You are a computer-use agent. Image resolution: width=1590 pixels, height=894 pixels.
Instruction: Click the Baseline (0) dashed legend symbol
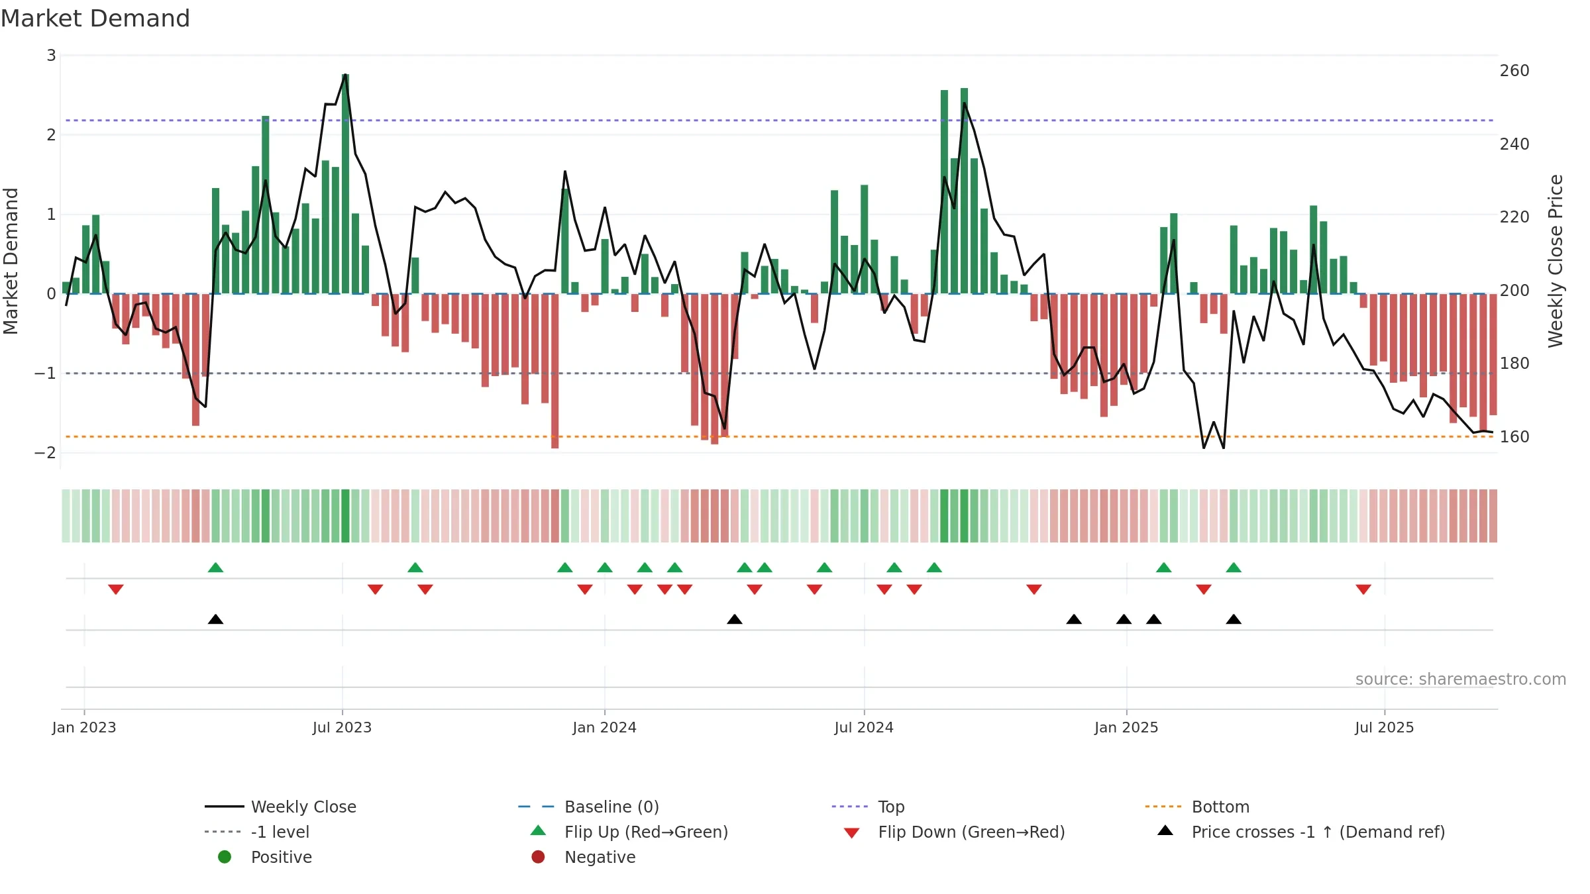click(x=536, y=807)
